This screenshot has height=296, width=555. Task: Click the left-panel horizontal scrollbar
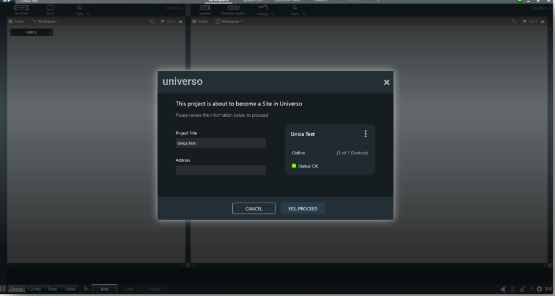96,265
